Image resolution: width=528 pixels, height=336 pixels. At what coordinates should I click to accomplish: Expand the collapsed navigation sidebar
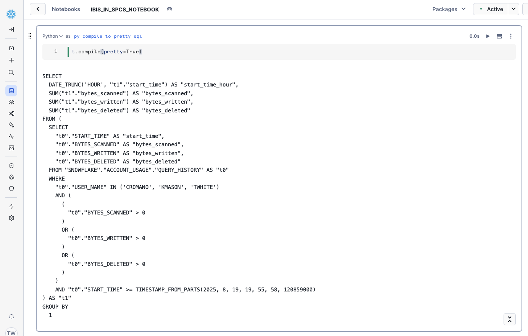pyautogui.click(x=11, y=29)
